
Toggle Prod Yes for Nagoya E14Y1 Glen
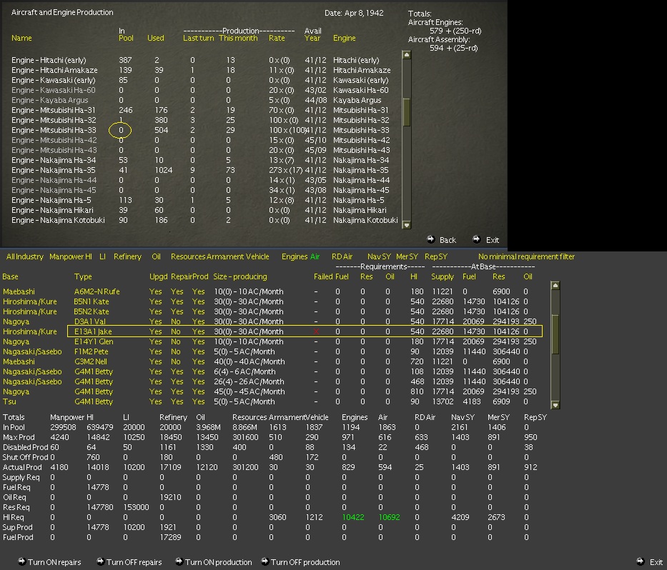[198, 341]
